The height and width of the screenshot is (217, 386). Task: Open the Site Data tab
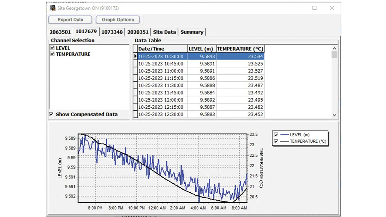tap(164, 32)
